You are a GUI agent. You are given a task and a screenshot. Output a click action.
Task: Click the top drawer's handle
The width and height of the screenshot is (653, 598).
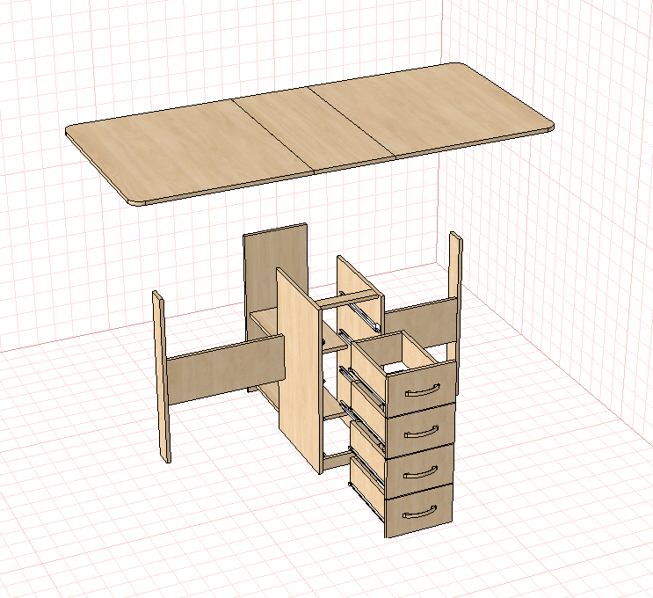[x=422, y=390]
